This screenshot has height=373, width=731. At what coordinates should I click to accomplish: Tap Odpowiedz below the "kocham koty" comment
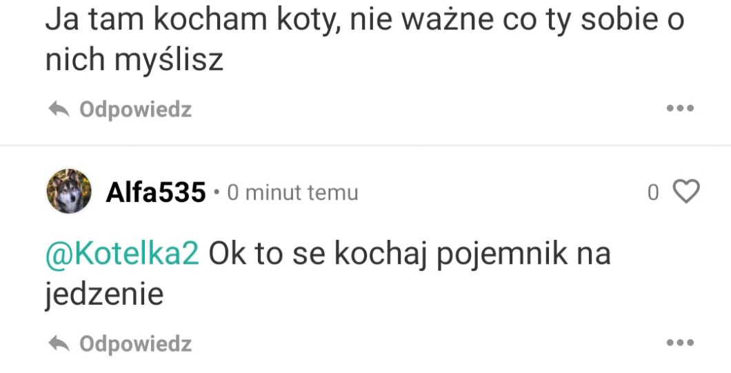point(135,110)
